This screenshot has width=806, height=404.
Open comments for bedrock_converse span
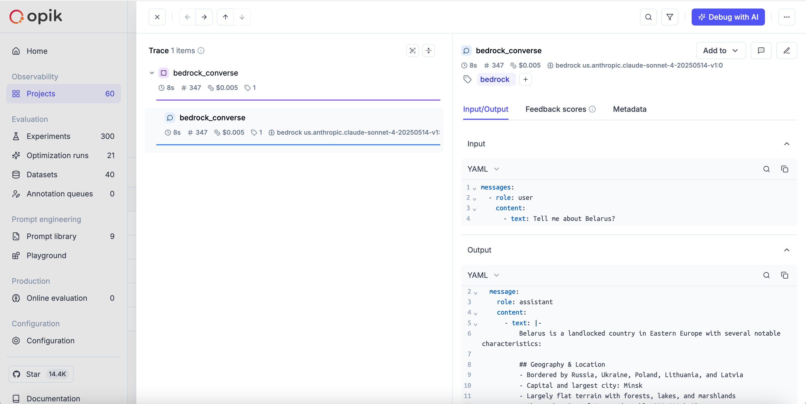coord(761,50)
